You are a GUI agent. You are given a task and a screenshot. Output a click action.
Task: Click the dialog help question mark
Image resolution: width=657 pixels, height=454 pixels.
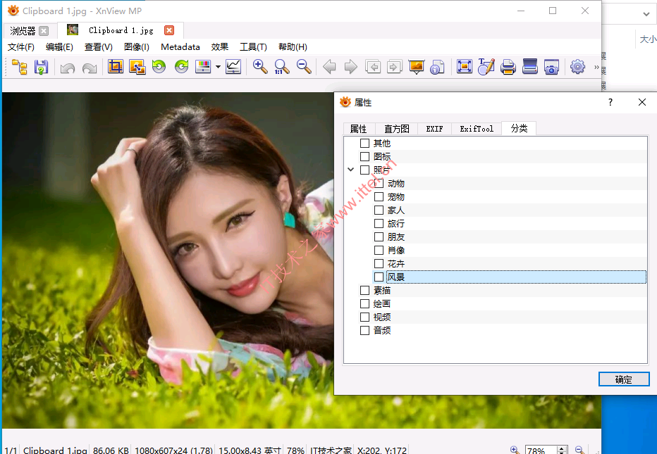coord(610,102)
